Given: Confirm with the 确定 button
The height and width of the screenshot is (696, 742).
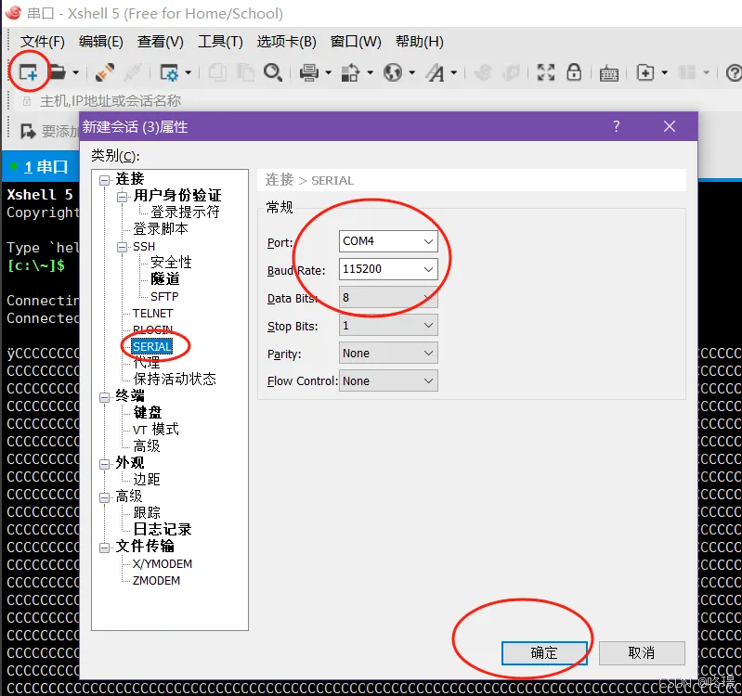Looking at the screenshot, I should pos(544,653).
